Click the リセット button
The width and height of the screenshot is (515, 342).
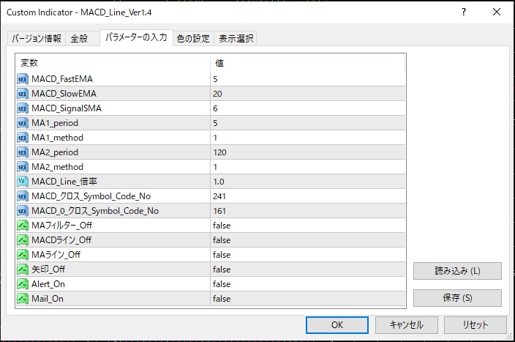(x=475, y=324)
